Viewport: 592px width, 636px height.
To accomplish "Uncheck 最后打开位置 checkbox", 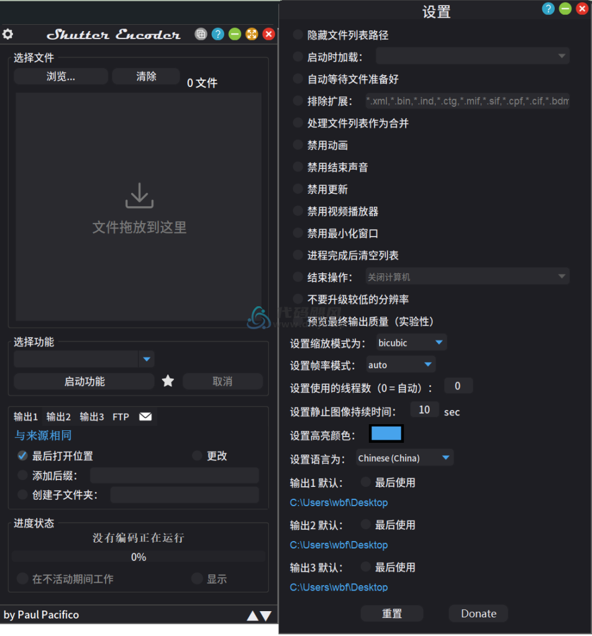I will click(23, 456).
